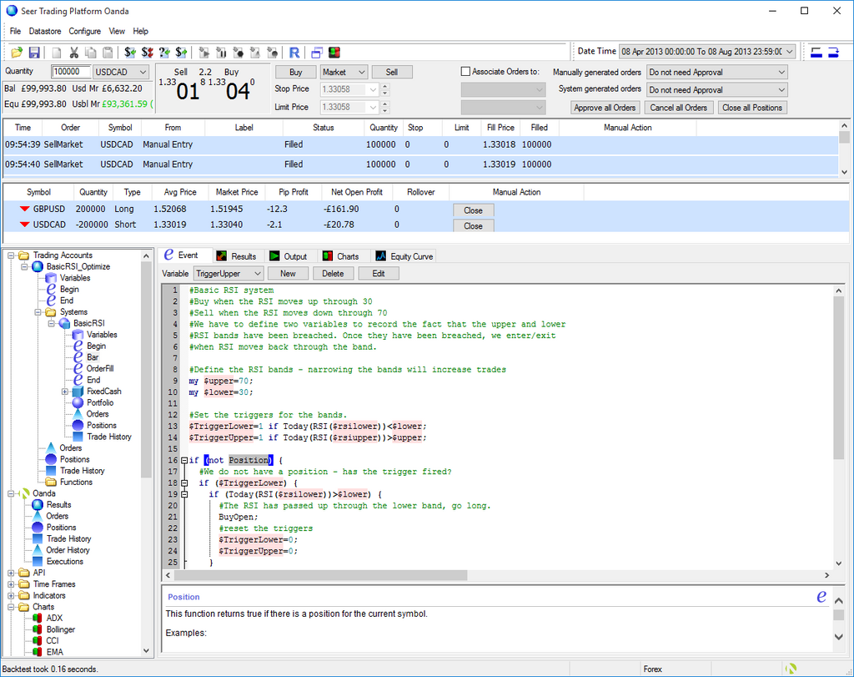Select the Bollinger chart icon in tree
The image size is (854, 677).
click(x=38, y=629)
